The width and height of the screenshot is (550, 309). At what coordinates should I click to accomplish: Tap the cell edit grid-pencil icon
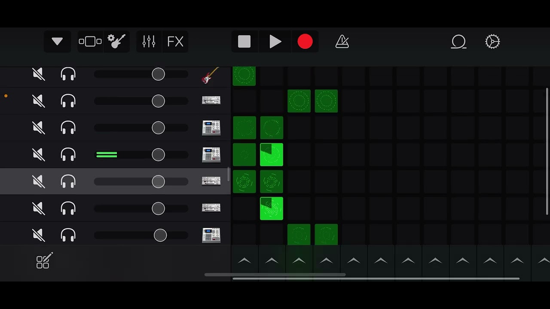click(x=44, y=261)
